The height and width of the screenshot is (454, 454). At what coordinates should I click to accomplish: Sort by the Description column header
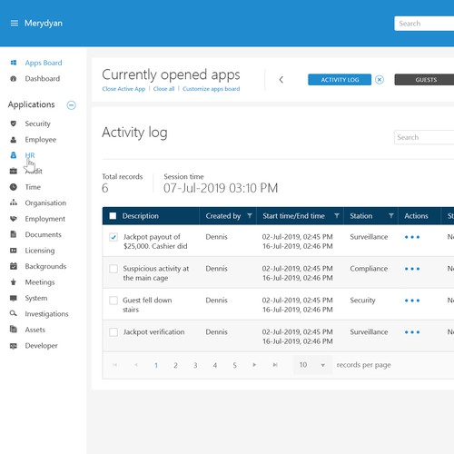click(141, 216)
